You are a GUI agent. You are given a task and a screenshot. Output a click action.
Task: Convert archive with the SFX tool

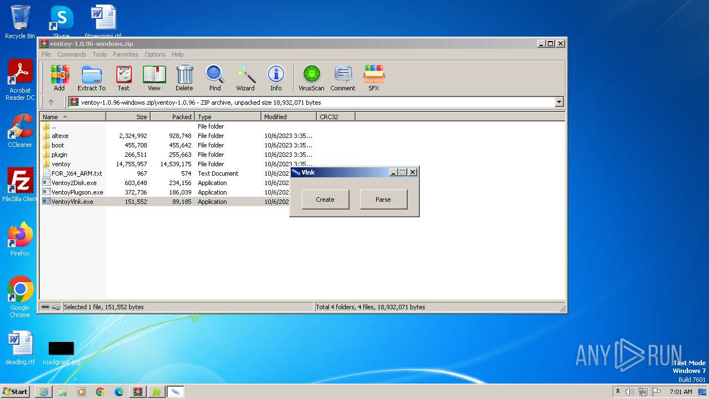tap(374, 78)
